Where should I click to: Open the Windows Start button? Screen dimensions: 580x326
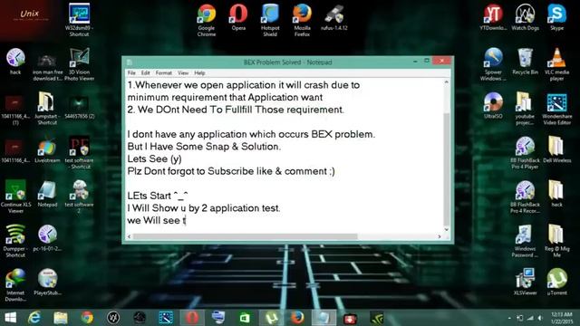click(10, 318)
